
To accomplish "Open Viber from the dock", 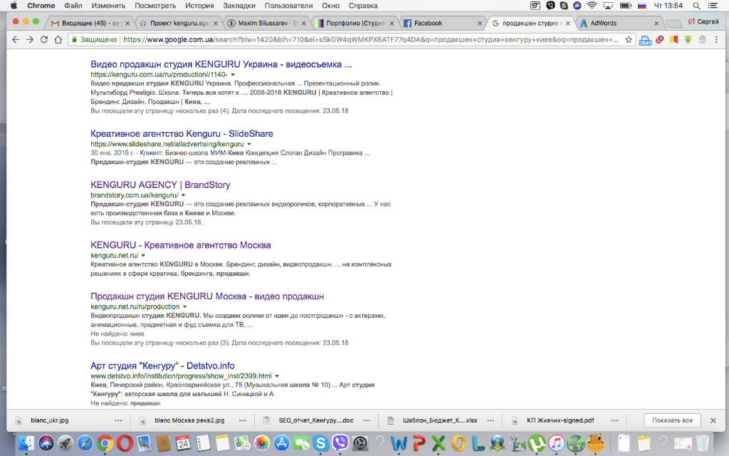I will (x=340, y=443).
